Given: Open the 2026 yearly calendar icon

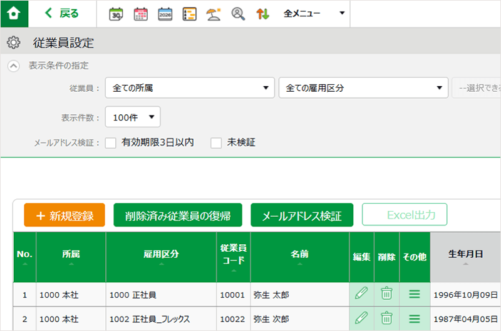Looking at the screenshot, I should 165,14.
